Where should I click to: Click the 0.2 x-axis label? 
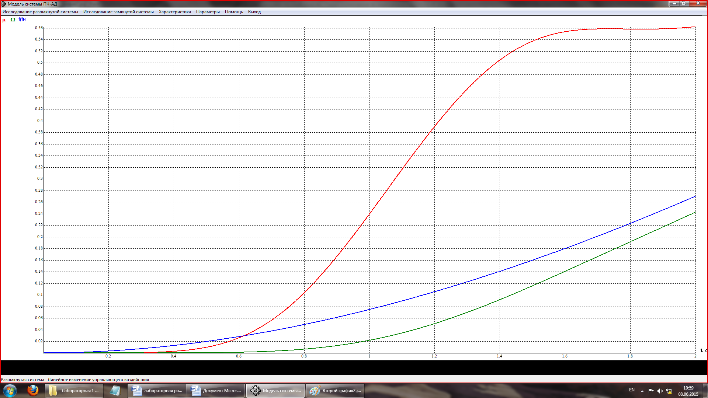pos(108,356)
